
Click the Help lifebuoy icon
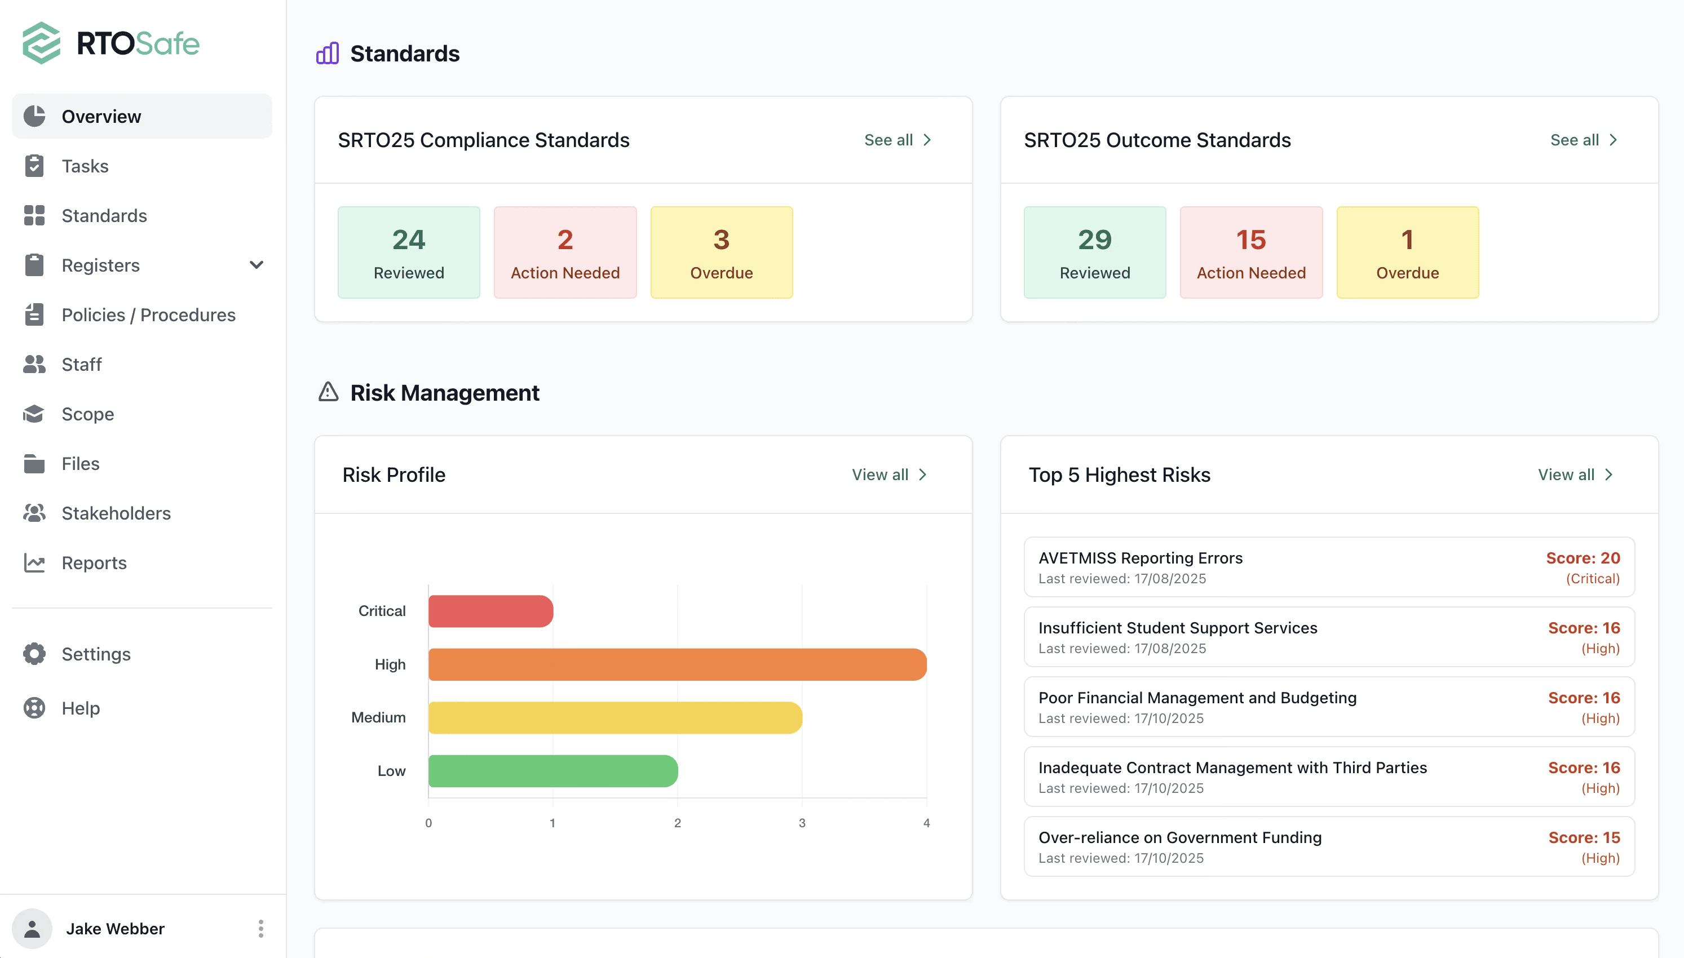click(x=34, y=708)
